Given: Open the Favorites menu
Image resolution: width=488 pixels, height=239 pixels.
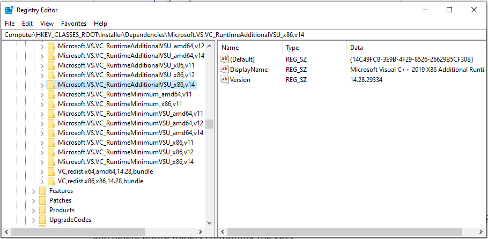Looking at the screenshot, I should point(74,24).
